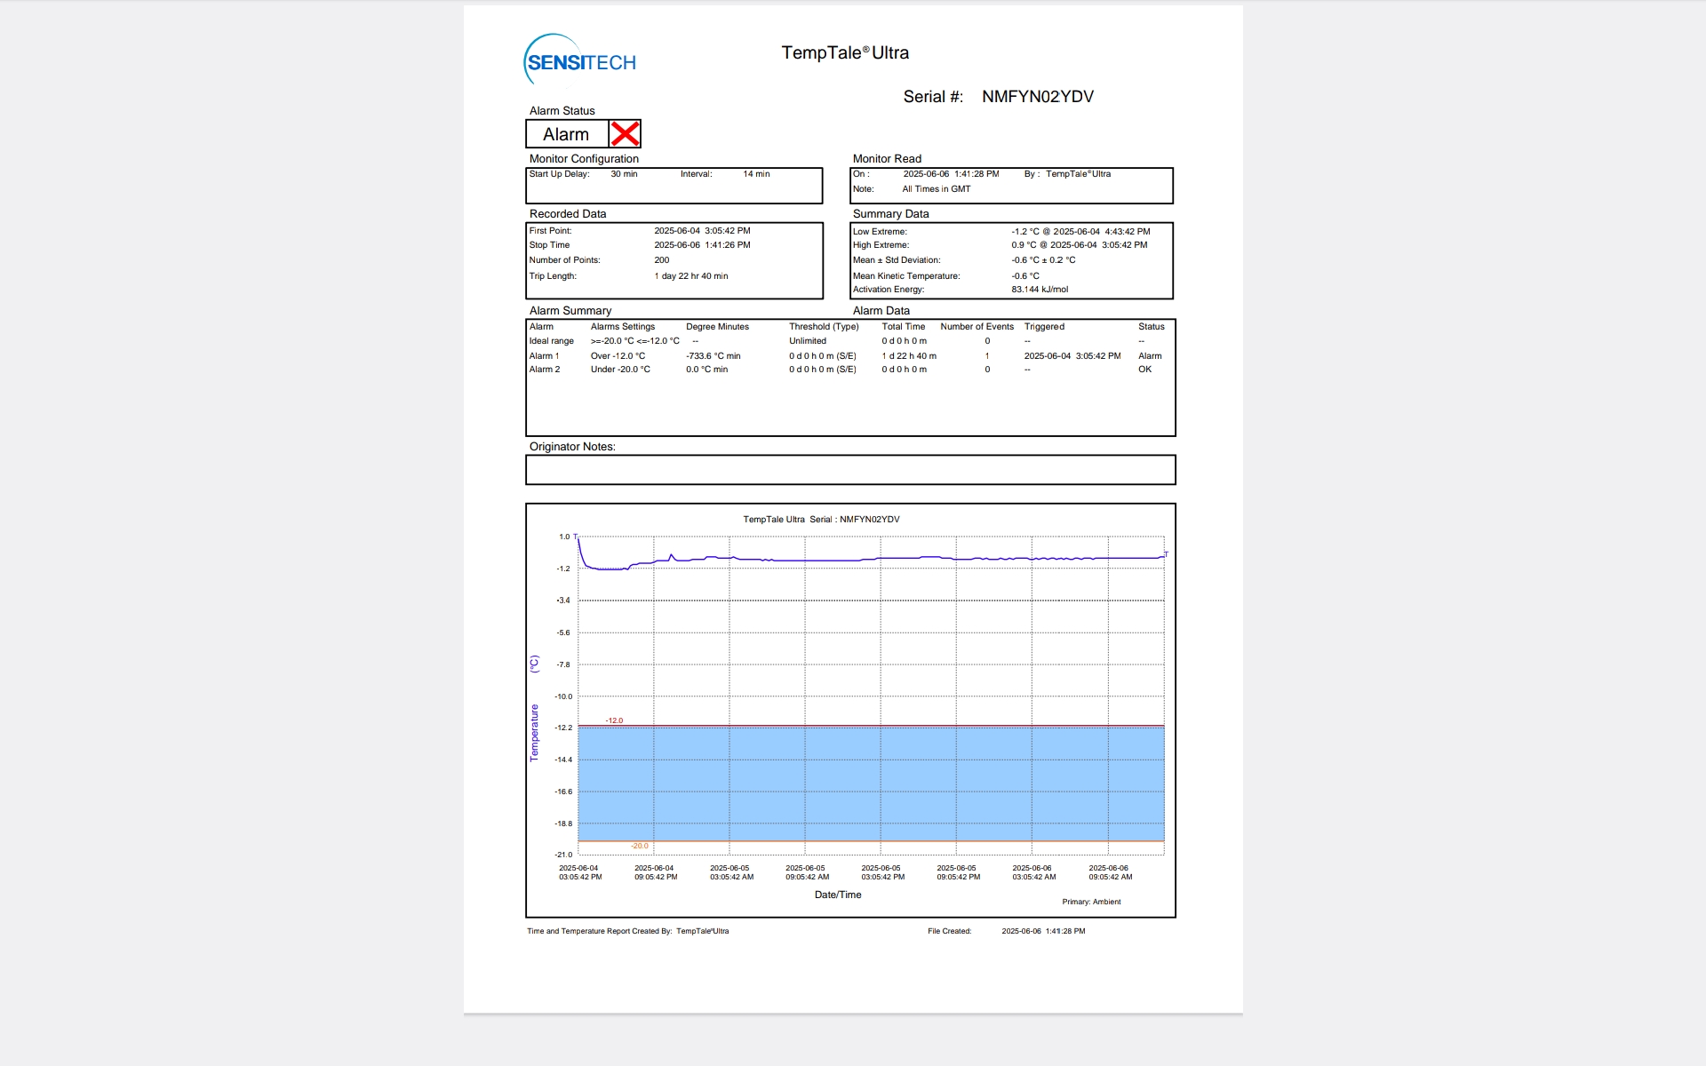The height and width of the screenshot is (1066, 1706).
Task: Click the x-axis tick 2025-06-06 09:05:42 AM
Action: click(x=1110, y=872)
